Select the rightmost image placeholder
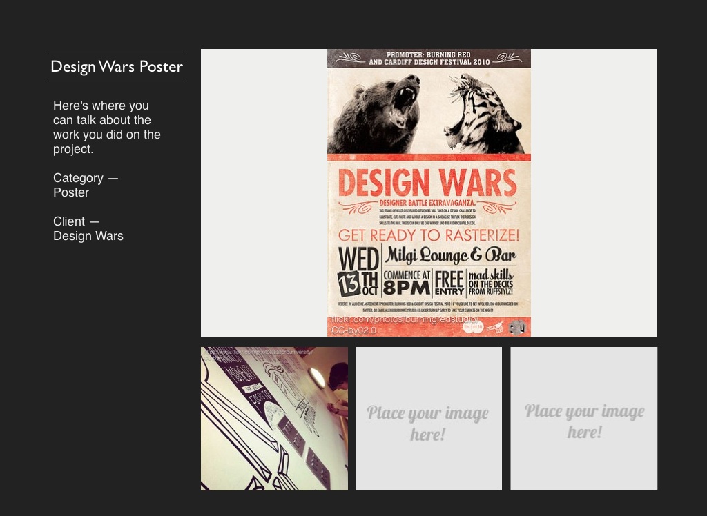 [x=584, y=419]
